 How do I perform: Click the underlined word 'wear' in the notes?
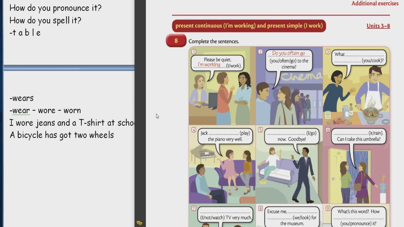click(21, 110)
